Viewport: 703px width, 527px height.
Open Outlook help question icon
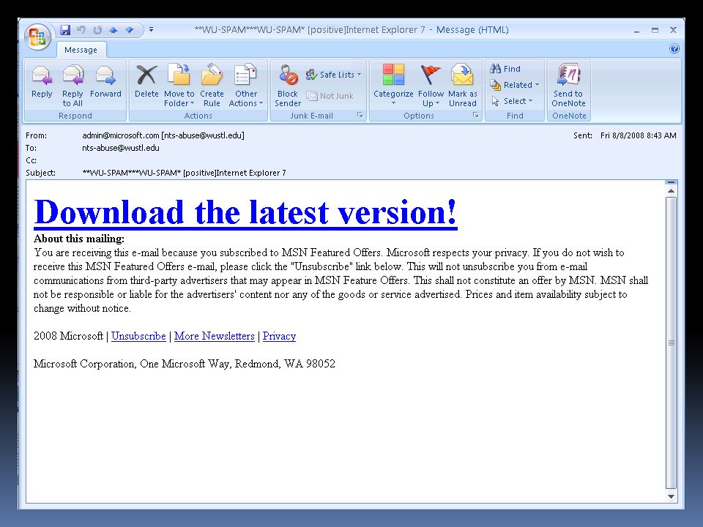point(674,48)
